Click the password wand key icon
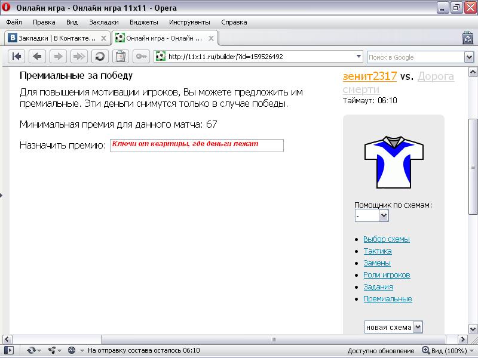This screenshot has height=358, width=478. click(141, 57)
